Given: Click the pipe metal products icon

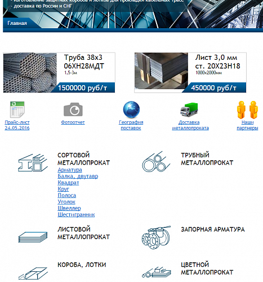Looking at the screenshot, I should point(156,162).
